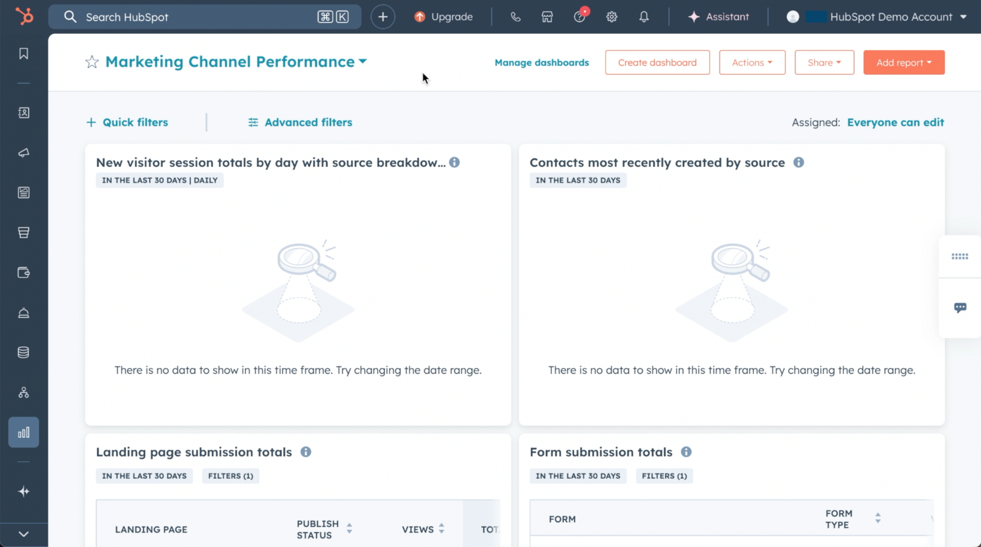
Task: Open the Marketing megaphone section in sidebar
Action: tap(23, 153)
